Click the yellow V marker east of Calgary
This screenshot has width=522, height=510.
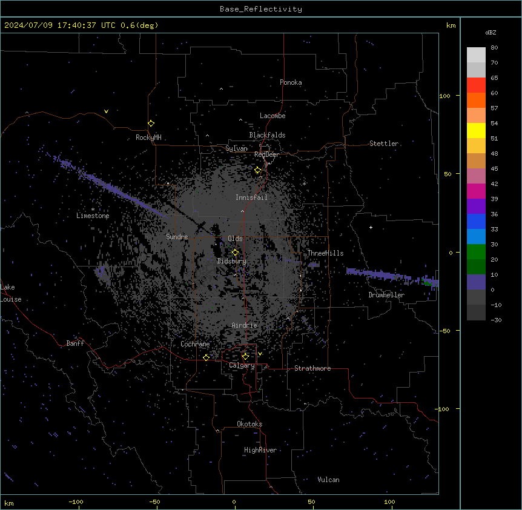click(x=260, y=354)
